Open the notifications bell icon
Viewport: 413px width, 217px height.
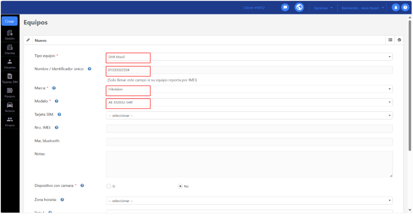coord(396,8)
